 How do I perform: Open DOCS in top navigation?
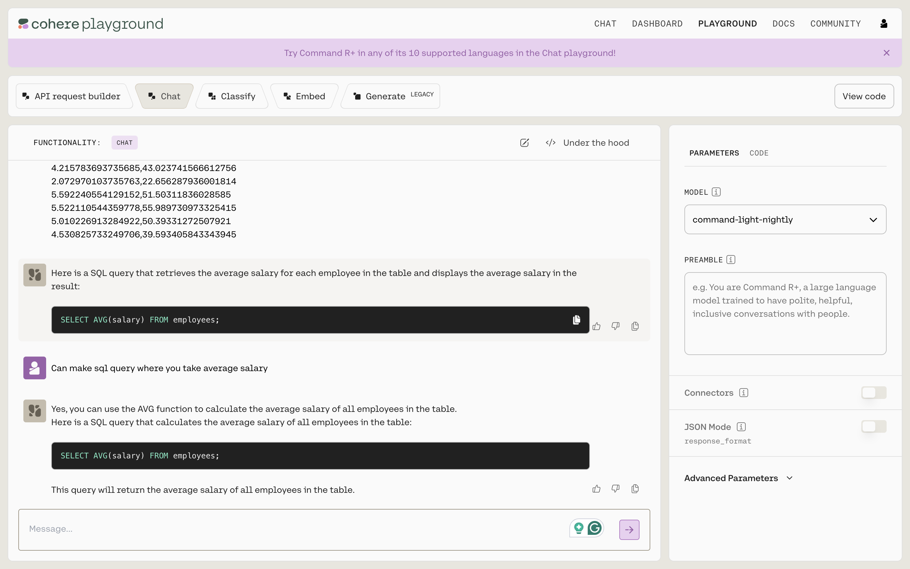(783, 24)
